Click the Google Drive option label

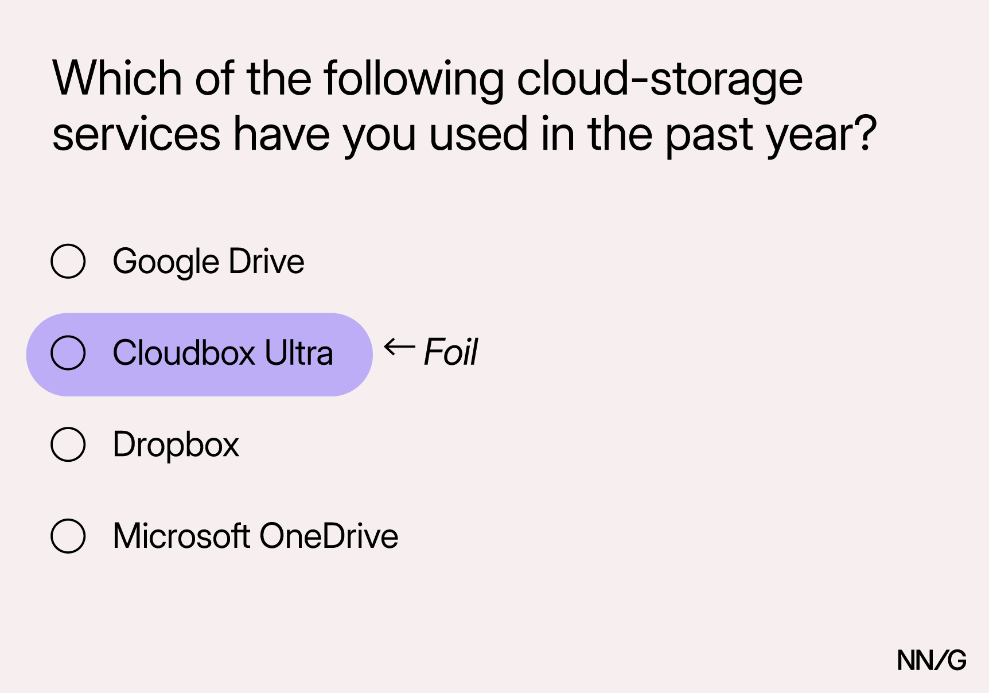208,262
